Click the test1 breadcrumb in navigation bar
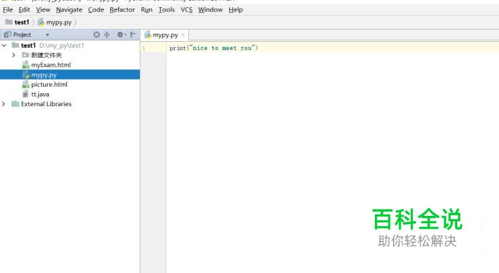The width and height of the screenshot is (499, 273). pyautogui.click(x=18, y=22)
